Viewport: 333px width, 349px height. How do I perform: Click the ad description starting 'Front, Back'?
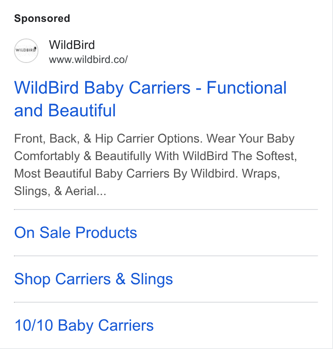(x=156, y=165)
